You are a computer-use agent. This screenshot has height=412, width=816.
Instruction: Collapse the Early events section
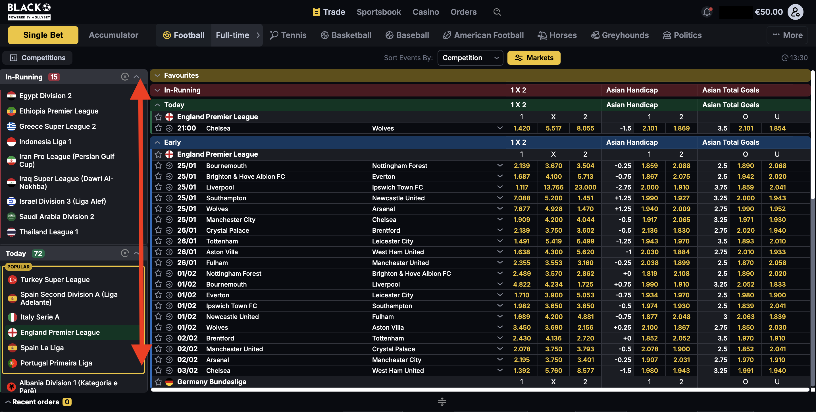point(157,142)
